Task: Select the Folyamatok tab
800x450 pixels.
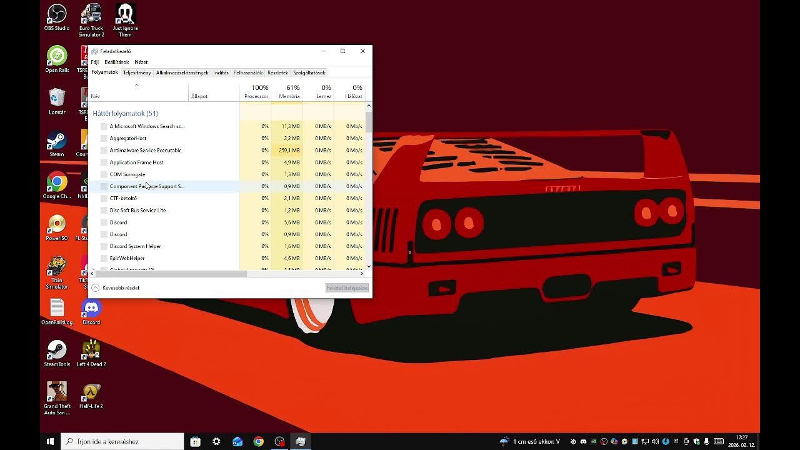Action: pyautogui.click(x=105, y=72)
